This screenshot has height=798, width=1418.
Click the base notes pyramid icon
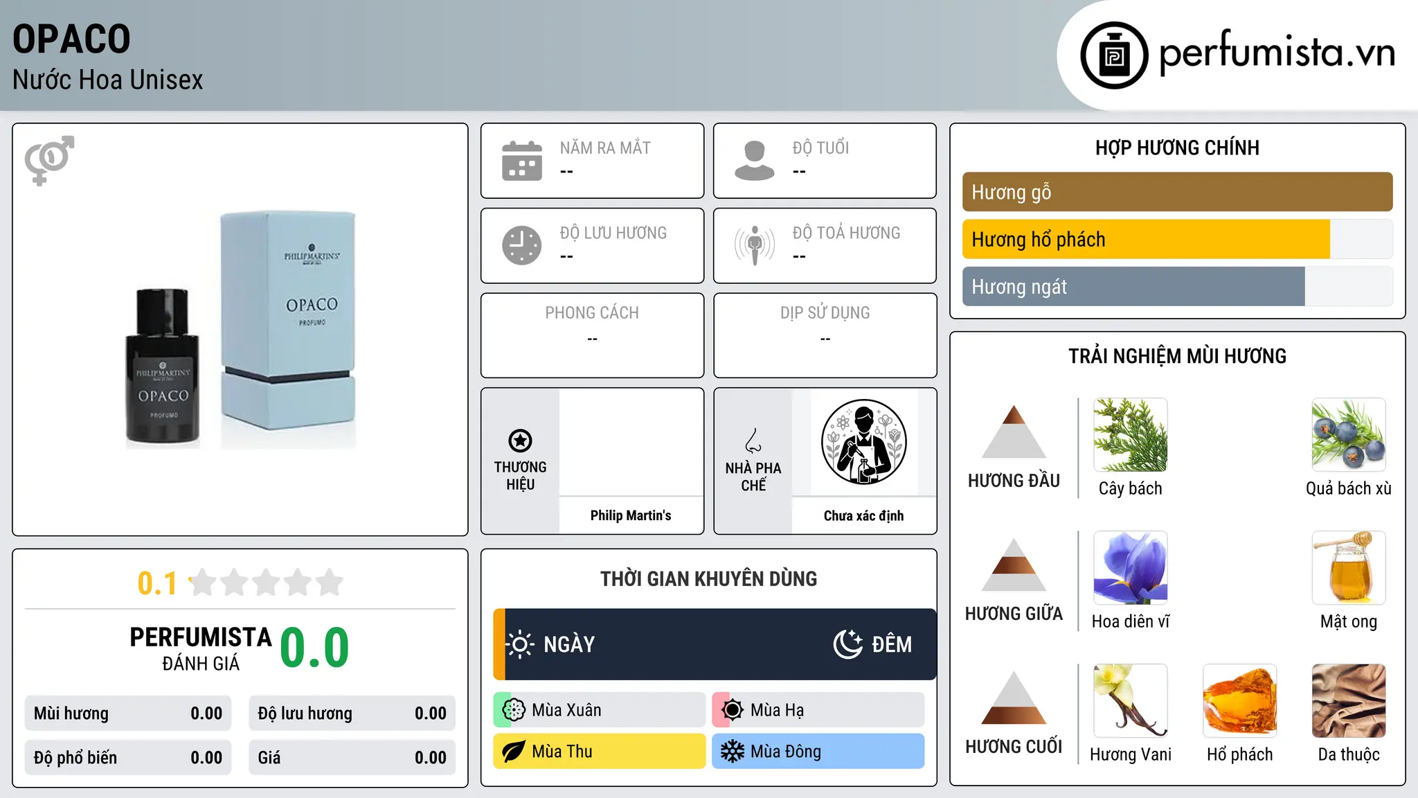tap(1014, 698)
